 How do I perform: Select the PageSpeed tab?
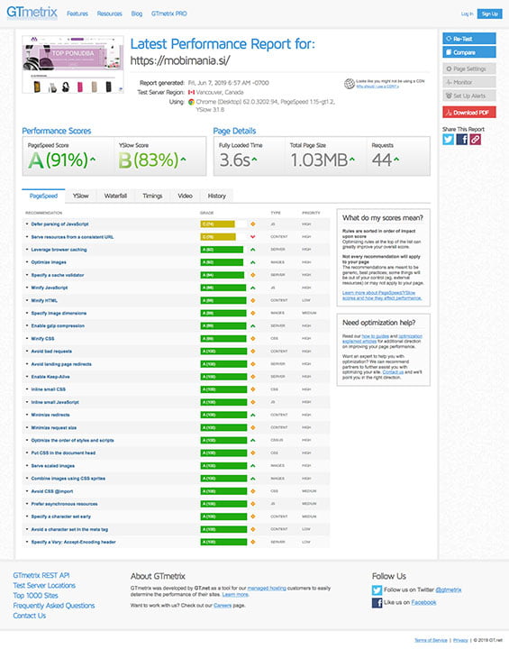[x=43, y=196]
